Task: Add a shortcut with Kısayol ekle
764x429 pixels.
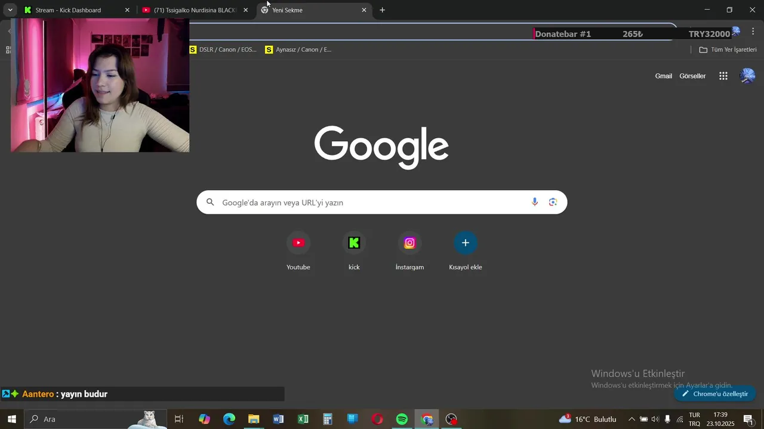Action: click(466, 251)
